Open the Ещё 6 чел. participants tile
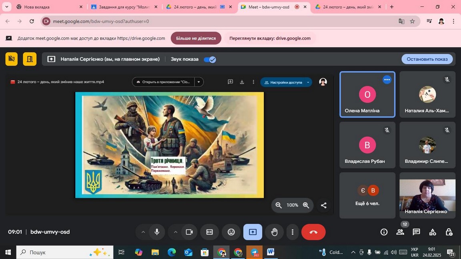461x259 pixels. coord(367,195)
